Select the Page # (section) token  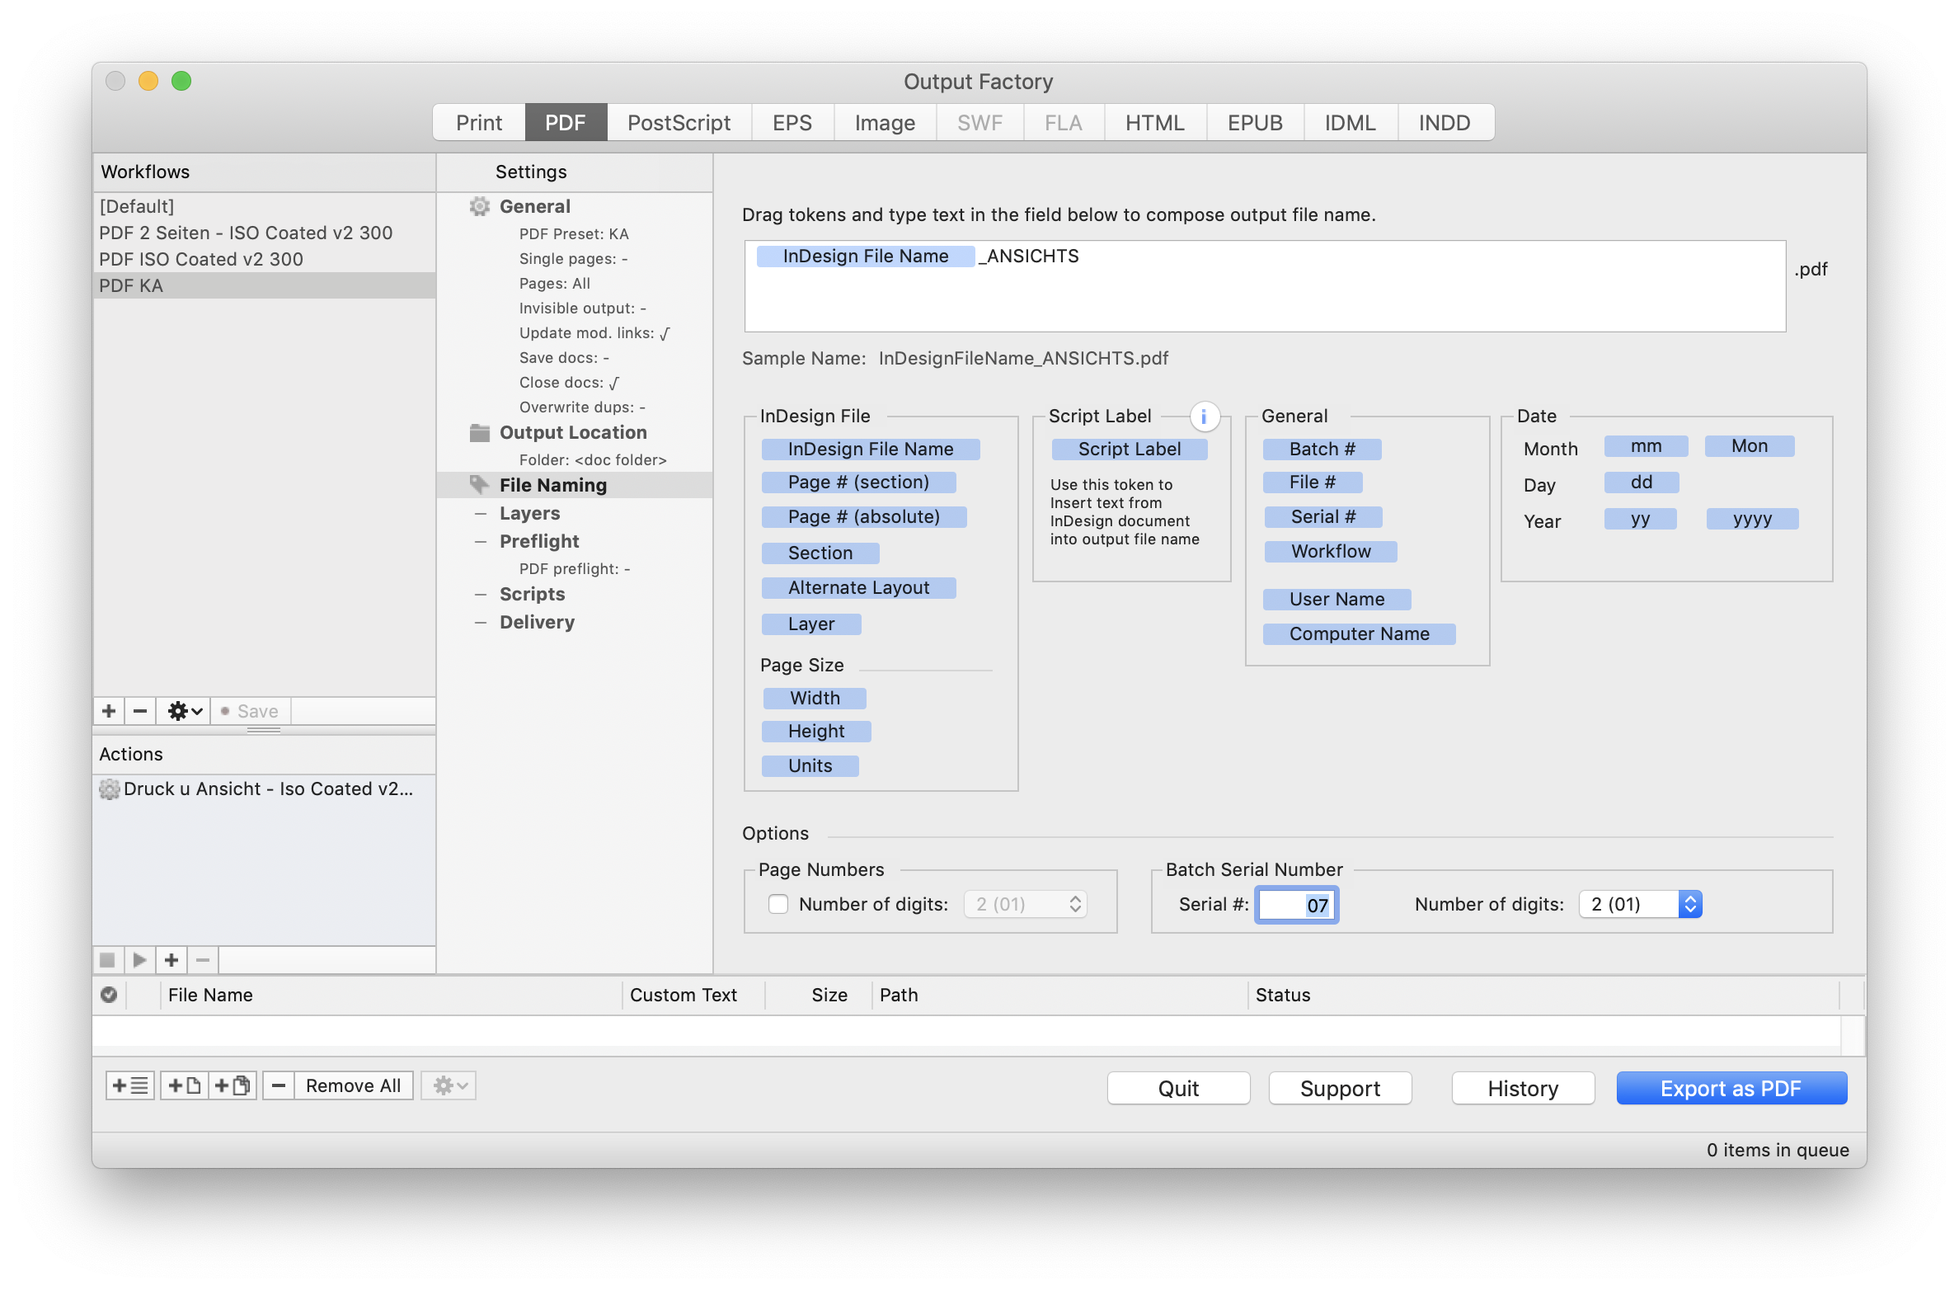click(858, 482)
